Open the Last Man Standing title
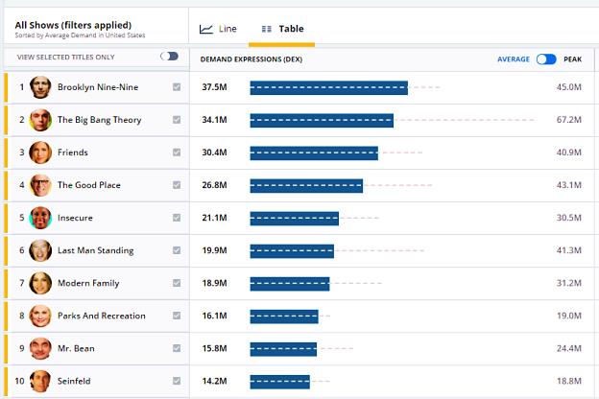 95,250
